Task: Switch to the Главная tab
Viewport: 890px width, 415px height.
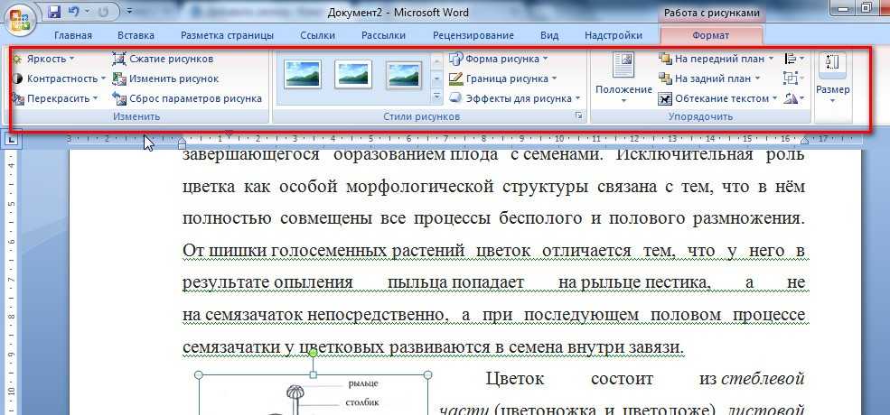Action: (x=72, y=35)
